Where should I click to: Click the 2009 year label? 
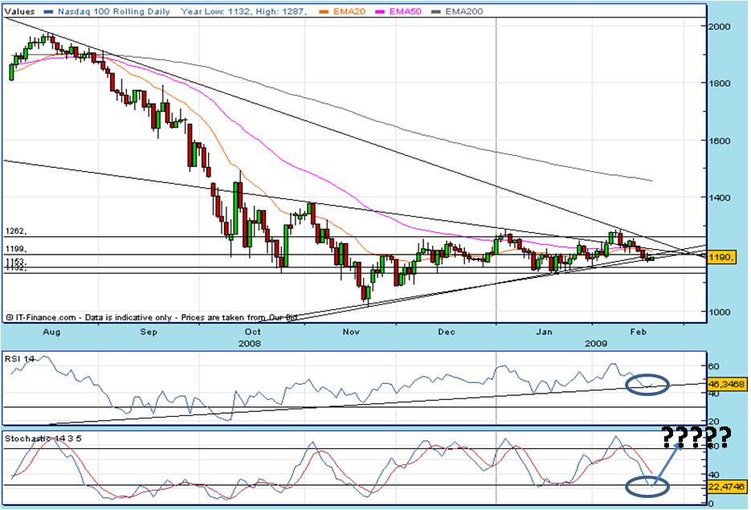coord(596,344)
